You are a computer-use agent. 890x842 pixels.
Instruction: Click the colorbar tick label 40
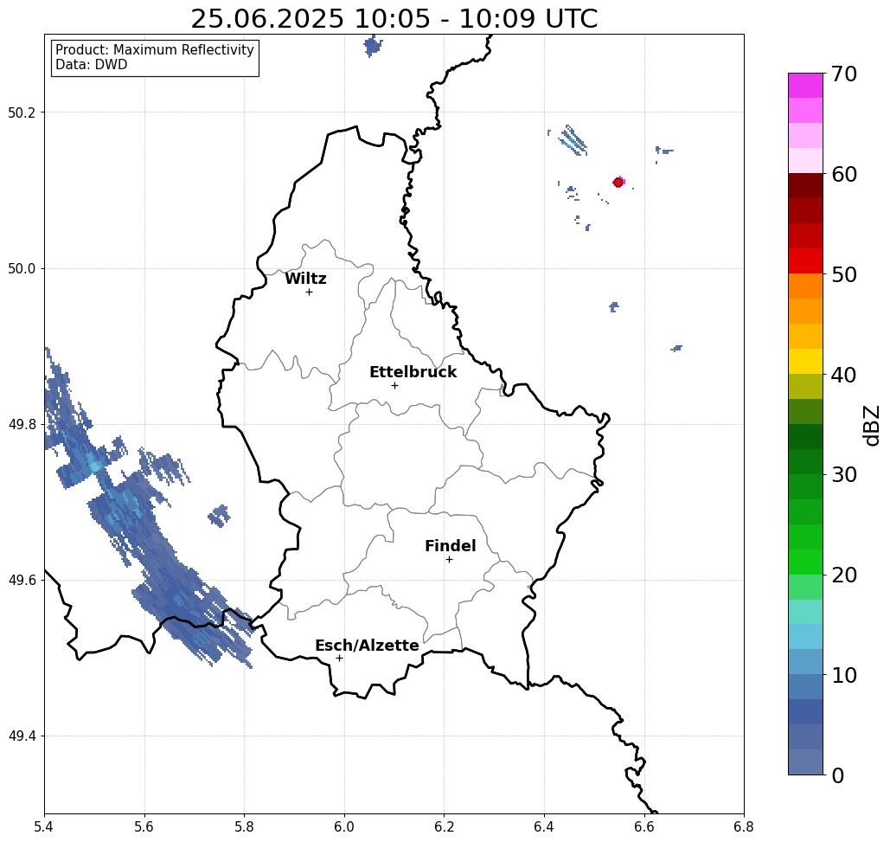click(844, 375)
